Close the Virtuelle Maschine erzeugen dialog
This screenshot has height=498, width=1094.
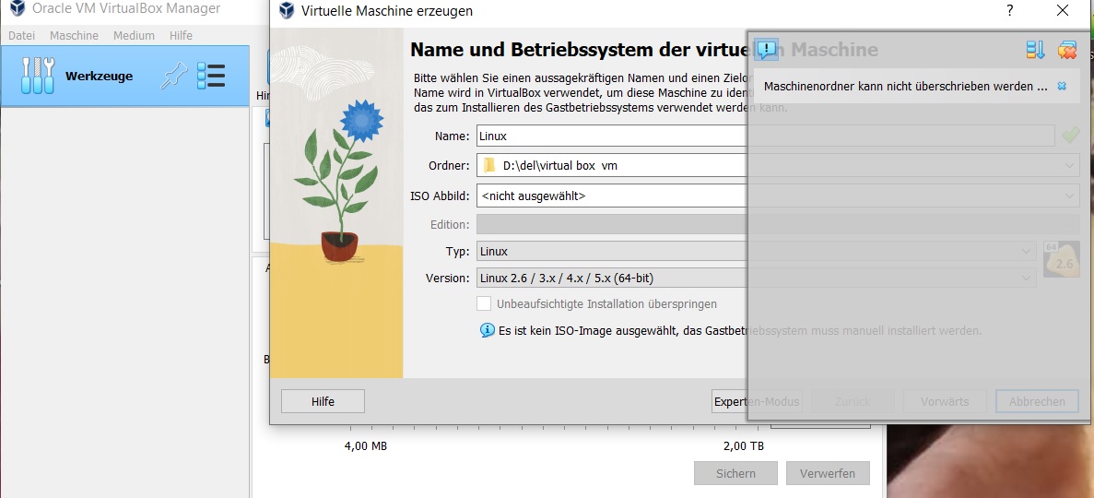(x=1062, y=10)
